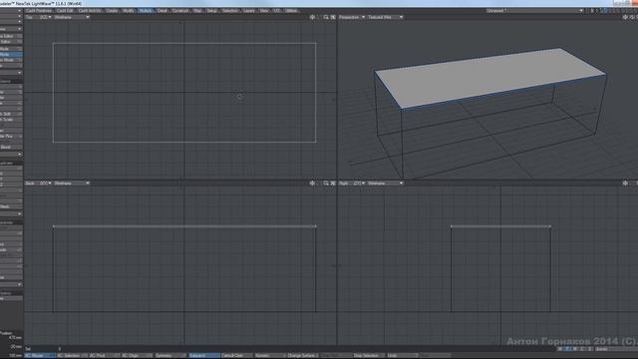This screenshot has width=638, height=359.
Task: Click the Drop Selection button
Action: [368, 355]
